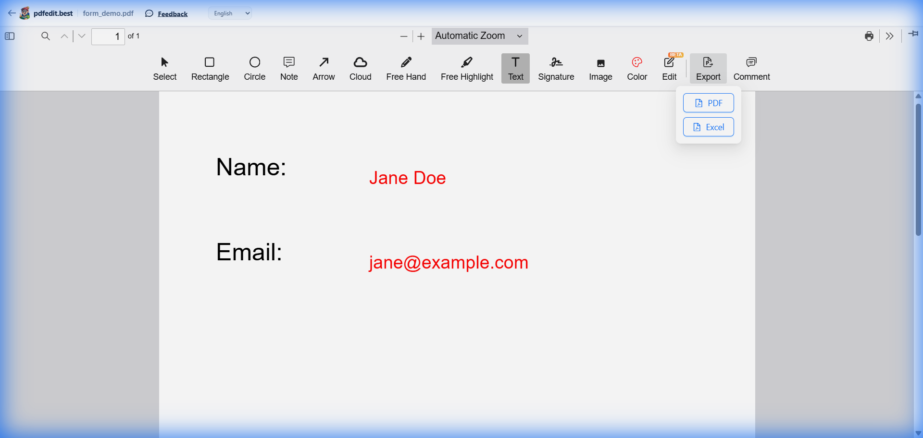Select the Arrow tool
This screenshot has height=438, width=923.
pos(324,68)
